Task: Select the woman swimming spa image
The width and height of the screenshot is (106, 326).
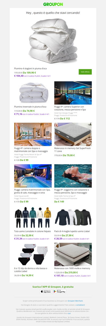Action: [x=73, y=176]
